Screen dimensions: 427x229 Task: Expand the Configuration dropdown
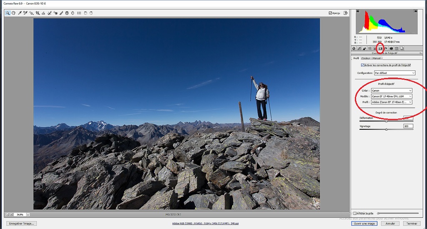click(394, 73)
